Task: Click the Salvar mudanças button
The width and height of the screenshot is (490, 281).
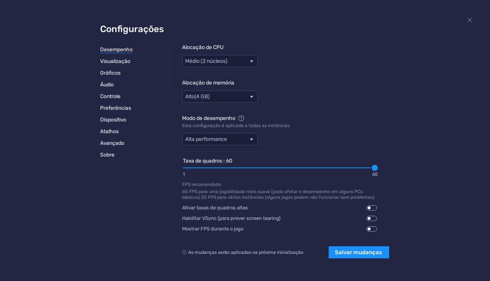Action: click(x=359, y=252)
